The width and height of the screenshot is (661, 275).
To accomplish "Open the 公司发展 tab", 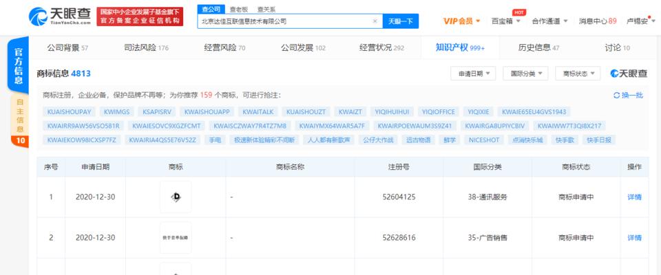I will tap(303, 47).
